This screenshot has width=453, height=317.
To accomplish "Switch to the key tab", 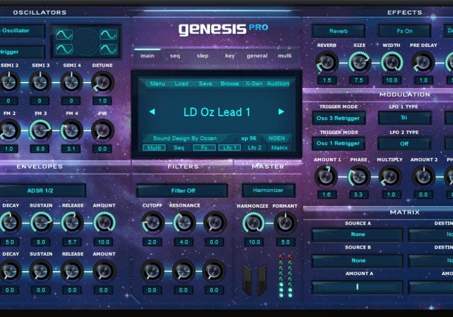I will (x=230, y=55).
